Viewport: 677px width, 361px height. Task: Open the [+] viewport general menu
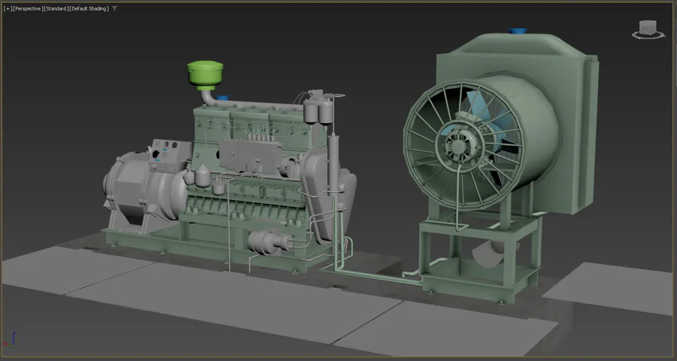pyautogui.click(x=8, y=8)
